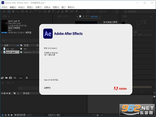Open the footage uzzf.mp4 panel menu
This screenshot has width=156, height=117.
click(100, 17)
